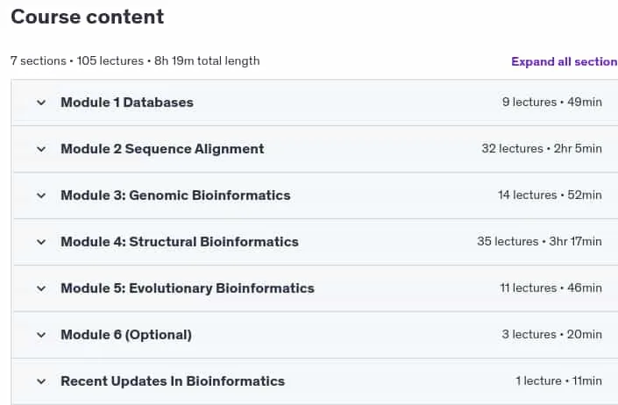Expand Module 2 Sequence Alignment chevron
Screen dimensions: 618x405
pyautogui.click(x=41, y=149)
